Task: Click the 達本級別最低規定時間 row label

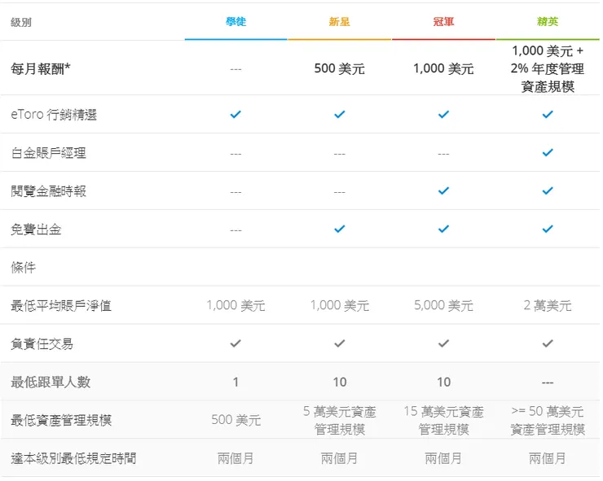Action: [73, 458]
